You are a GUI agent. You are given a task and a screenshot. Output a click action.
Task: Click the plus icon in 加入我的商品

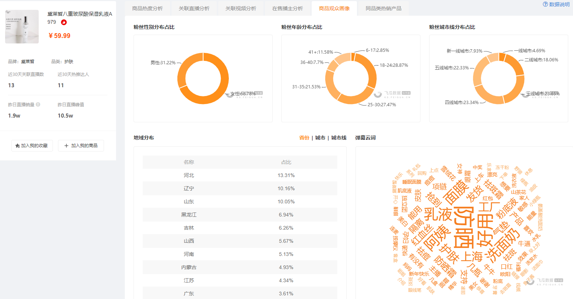click(66, 146)
